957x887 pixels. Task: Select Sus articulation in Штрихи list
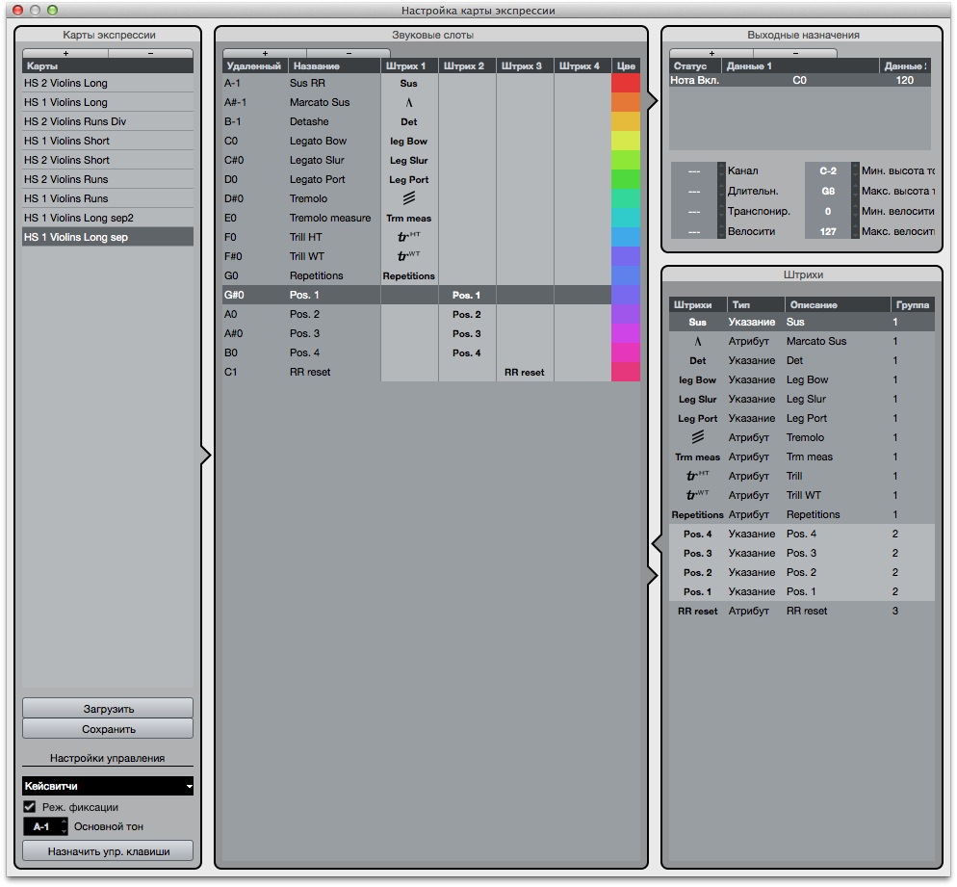(802, 322)
